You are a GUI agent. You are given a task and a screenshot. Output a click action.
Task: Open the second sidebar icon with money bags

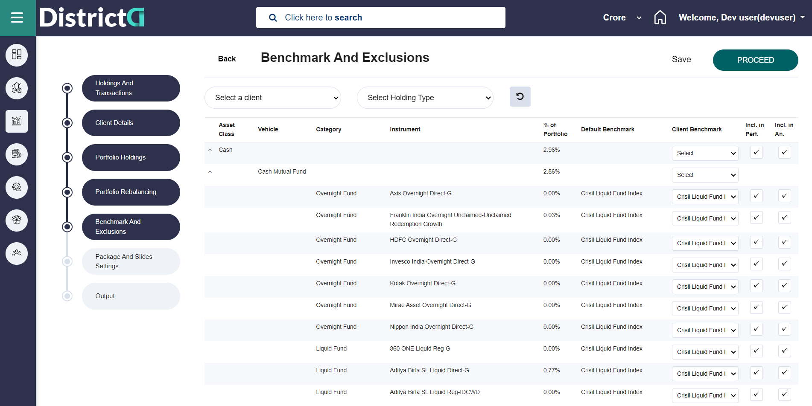(x=17, y=88)
